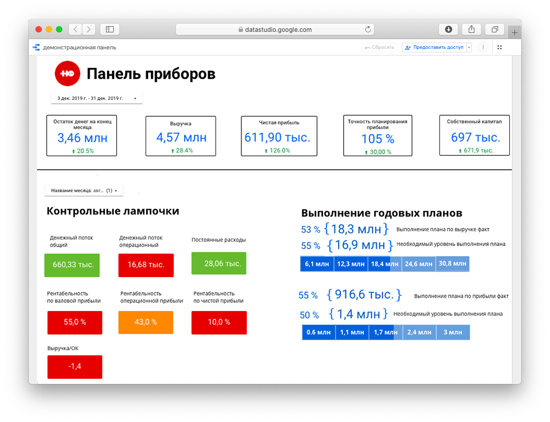Toggle the Safari sidebar button
The height and width of the screenshot is (422, 550).
click(x=110, y=29)
